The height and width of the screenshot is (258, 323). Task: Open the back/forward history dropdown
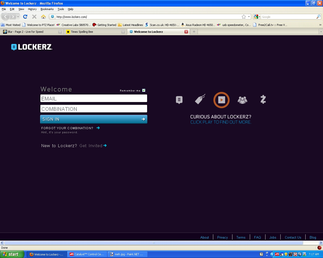click(18, 17)
